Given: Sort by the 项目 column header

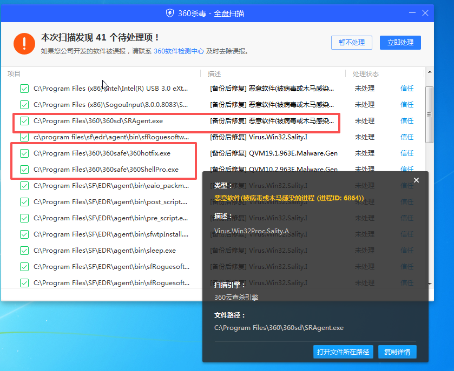Looking at the screenshot, I should 14,74.
